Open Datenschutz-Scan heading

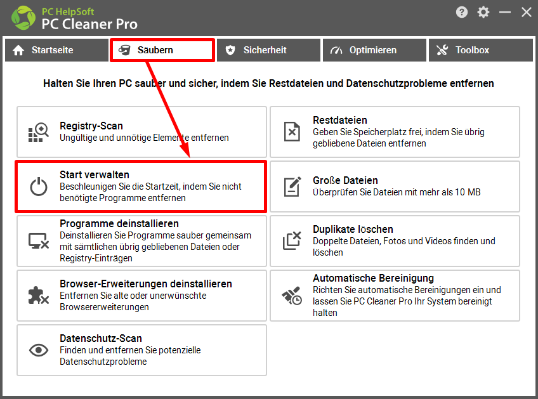click(x=100, y=338)
